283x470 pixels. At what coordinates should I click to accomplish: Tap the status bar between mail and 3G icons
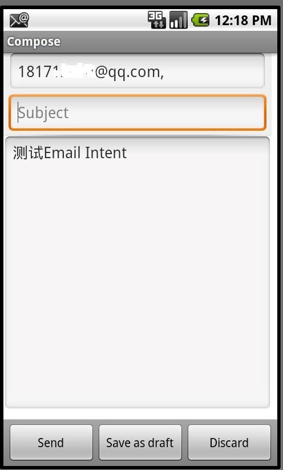pyautogui.click(x=88, y=21)
